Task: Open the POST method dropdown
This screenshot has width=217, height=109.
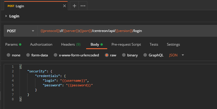Action: 21,31
